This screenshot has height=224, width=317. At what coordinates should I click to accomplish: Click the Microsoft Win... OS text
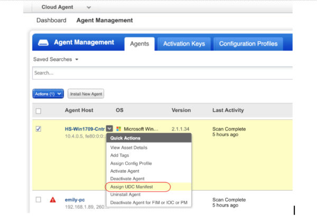[141, 129]
